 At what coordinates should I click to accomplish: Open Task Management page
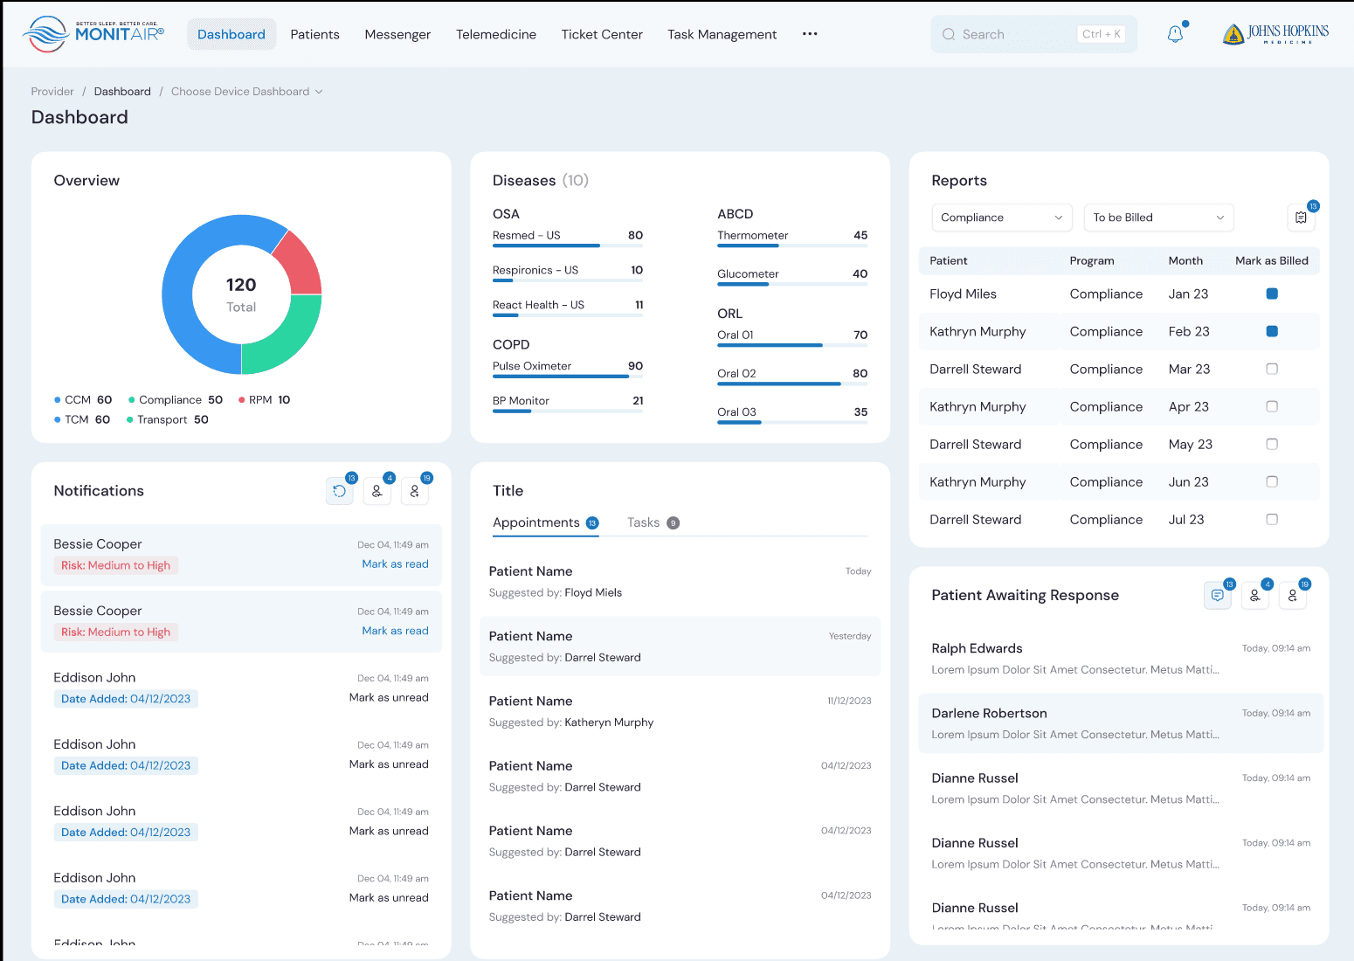(722, 34)
